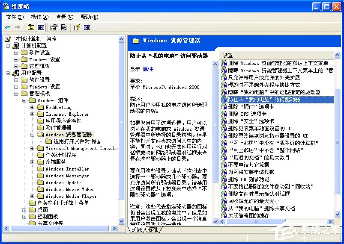The height and width of the screenshot is (244, 344).
Task: Click the Export list toolbar icon
Action: tap(64, 27)
